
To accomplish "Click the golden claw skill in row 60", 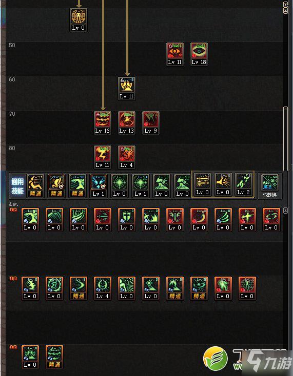I will [127, 89].
